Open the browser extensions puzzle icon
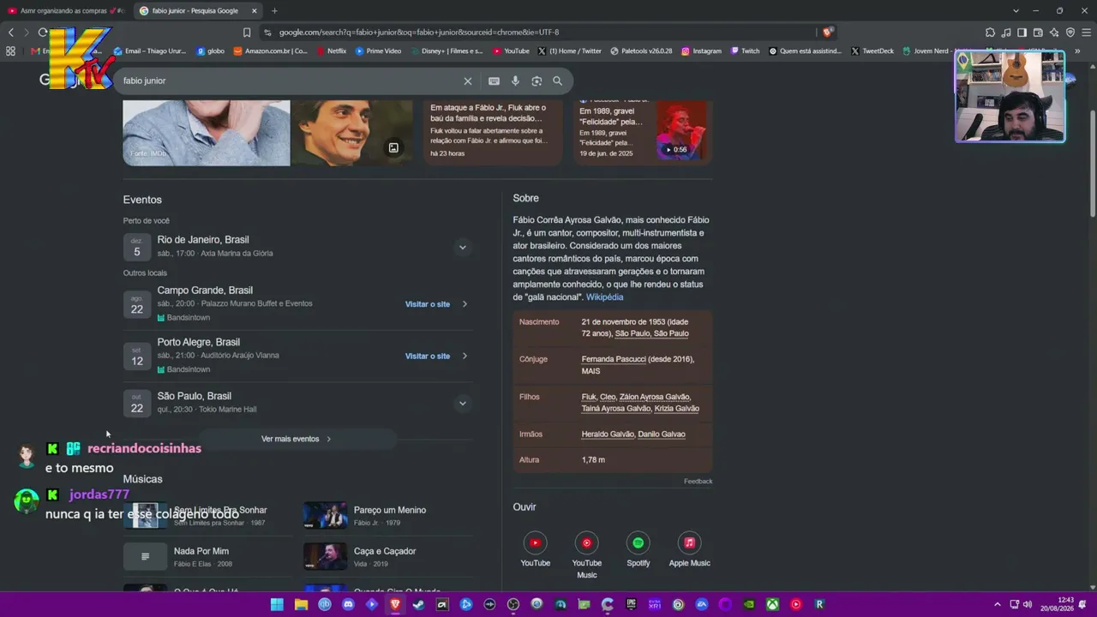Image resolution: width=1097 pixels, height=617 pixels. [990, 33]
